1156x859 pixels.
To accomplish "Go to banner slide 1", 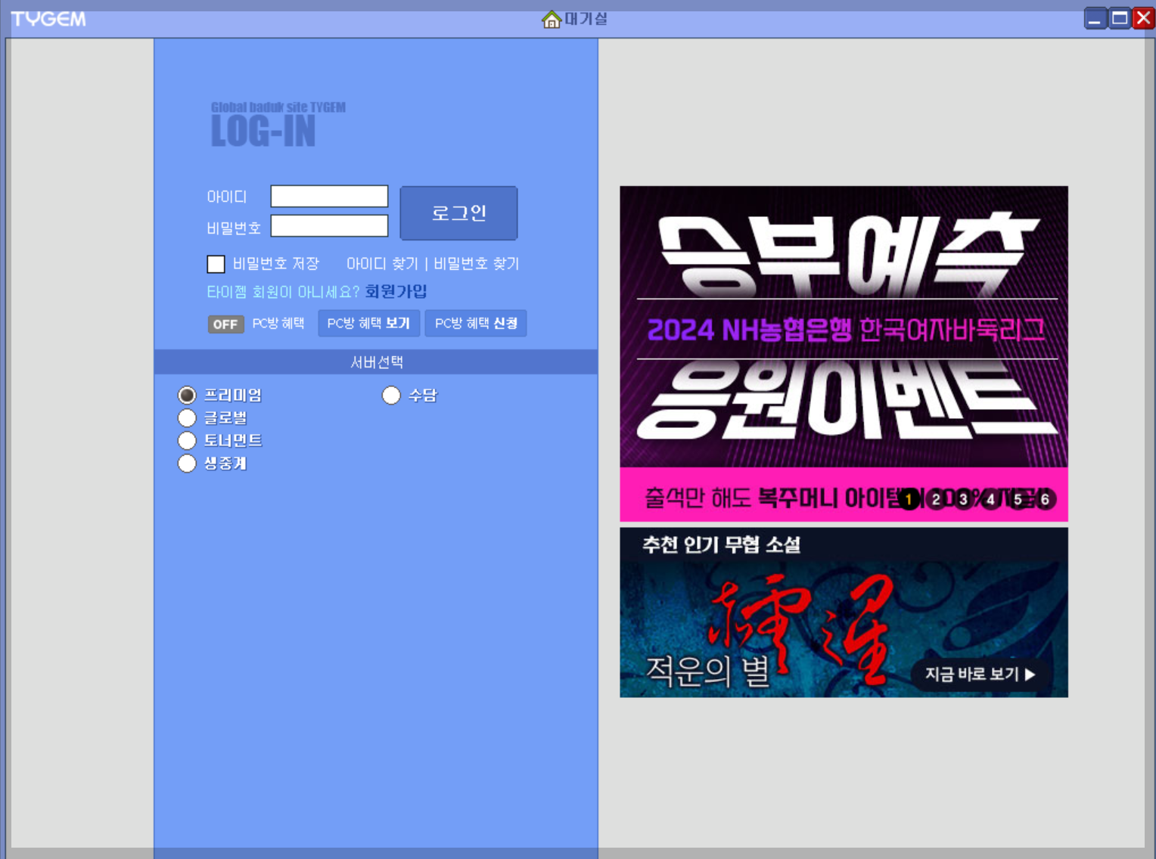I will coord(909,499).
